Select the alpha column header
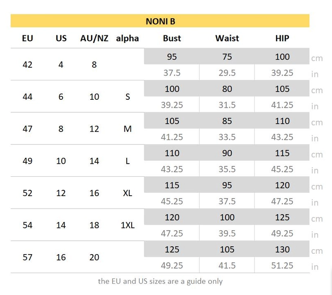The height and width of the screenshot is (295, 332). point(127,38)
